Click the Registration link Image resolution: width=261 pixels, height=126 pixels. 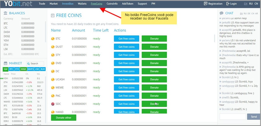(215, 4)
